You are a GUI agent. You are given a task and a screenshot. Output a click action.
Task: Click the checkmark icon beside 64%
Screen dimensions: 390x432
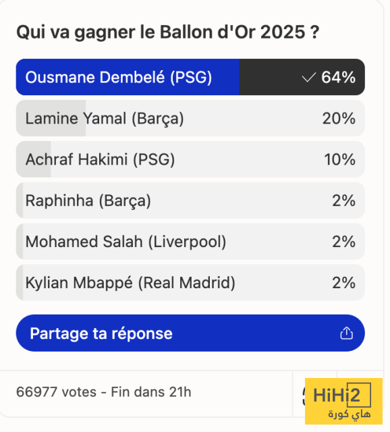pos(308,78)
